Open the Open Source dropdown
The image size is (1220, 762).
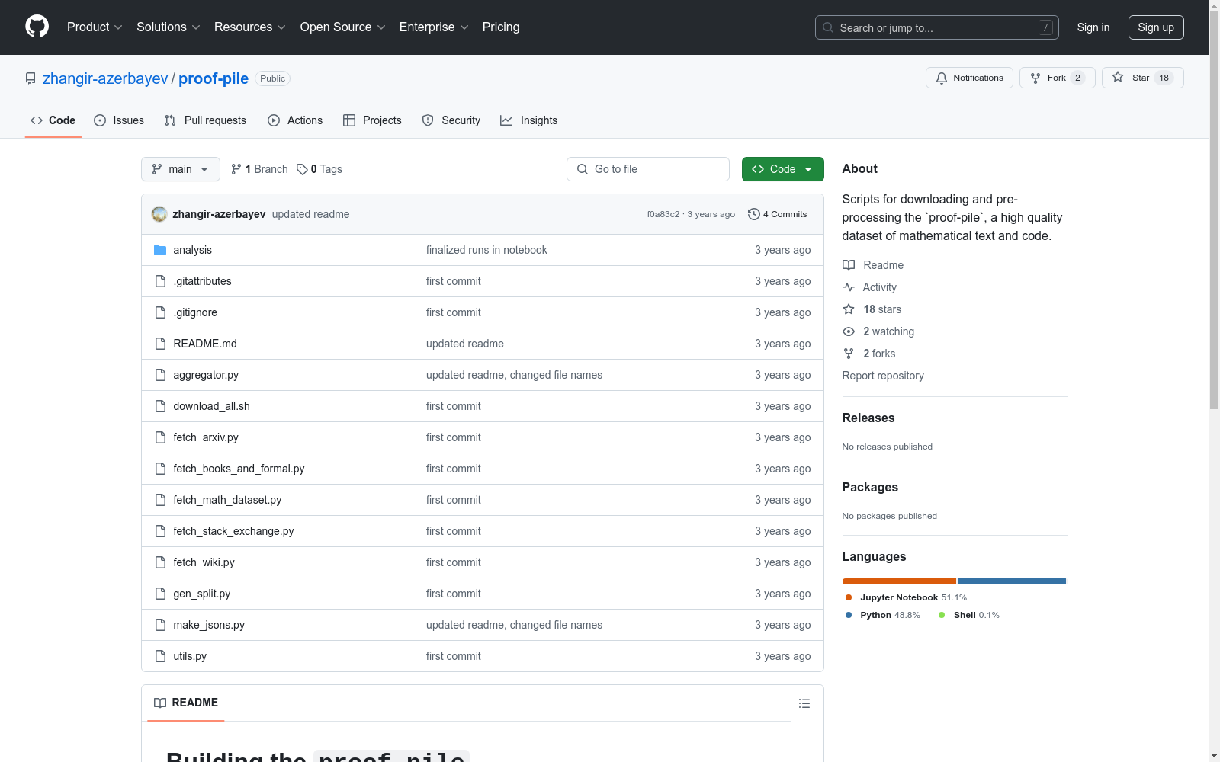343,27
